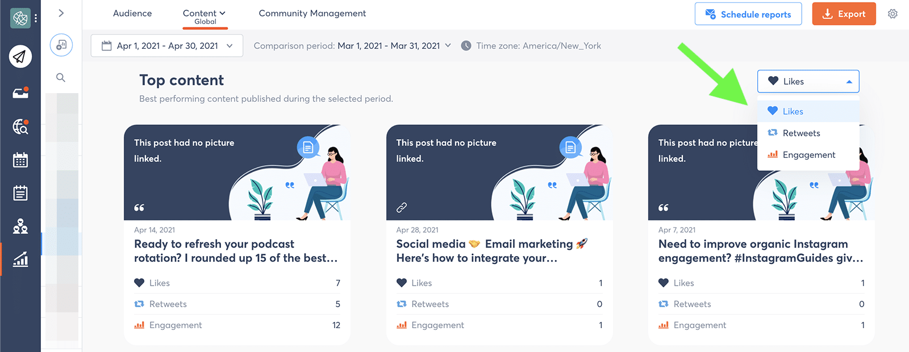Collapse the Likes sort dropdown
Screen dimensions: 909x352
point(808,81)
